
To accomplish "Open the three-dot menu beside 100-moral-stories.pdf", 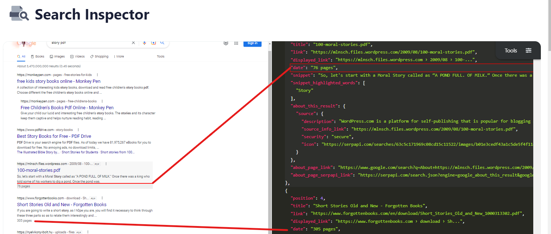I will (x=106, y=164).
